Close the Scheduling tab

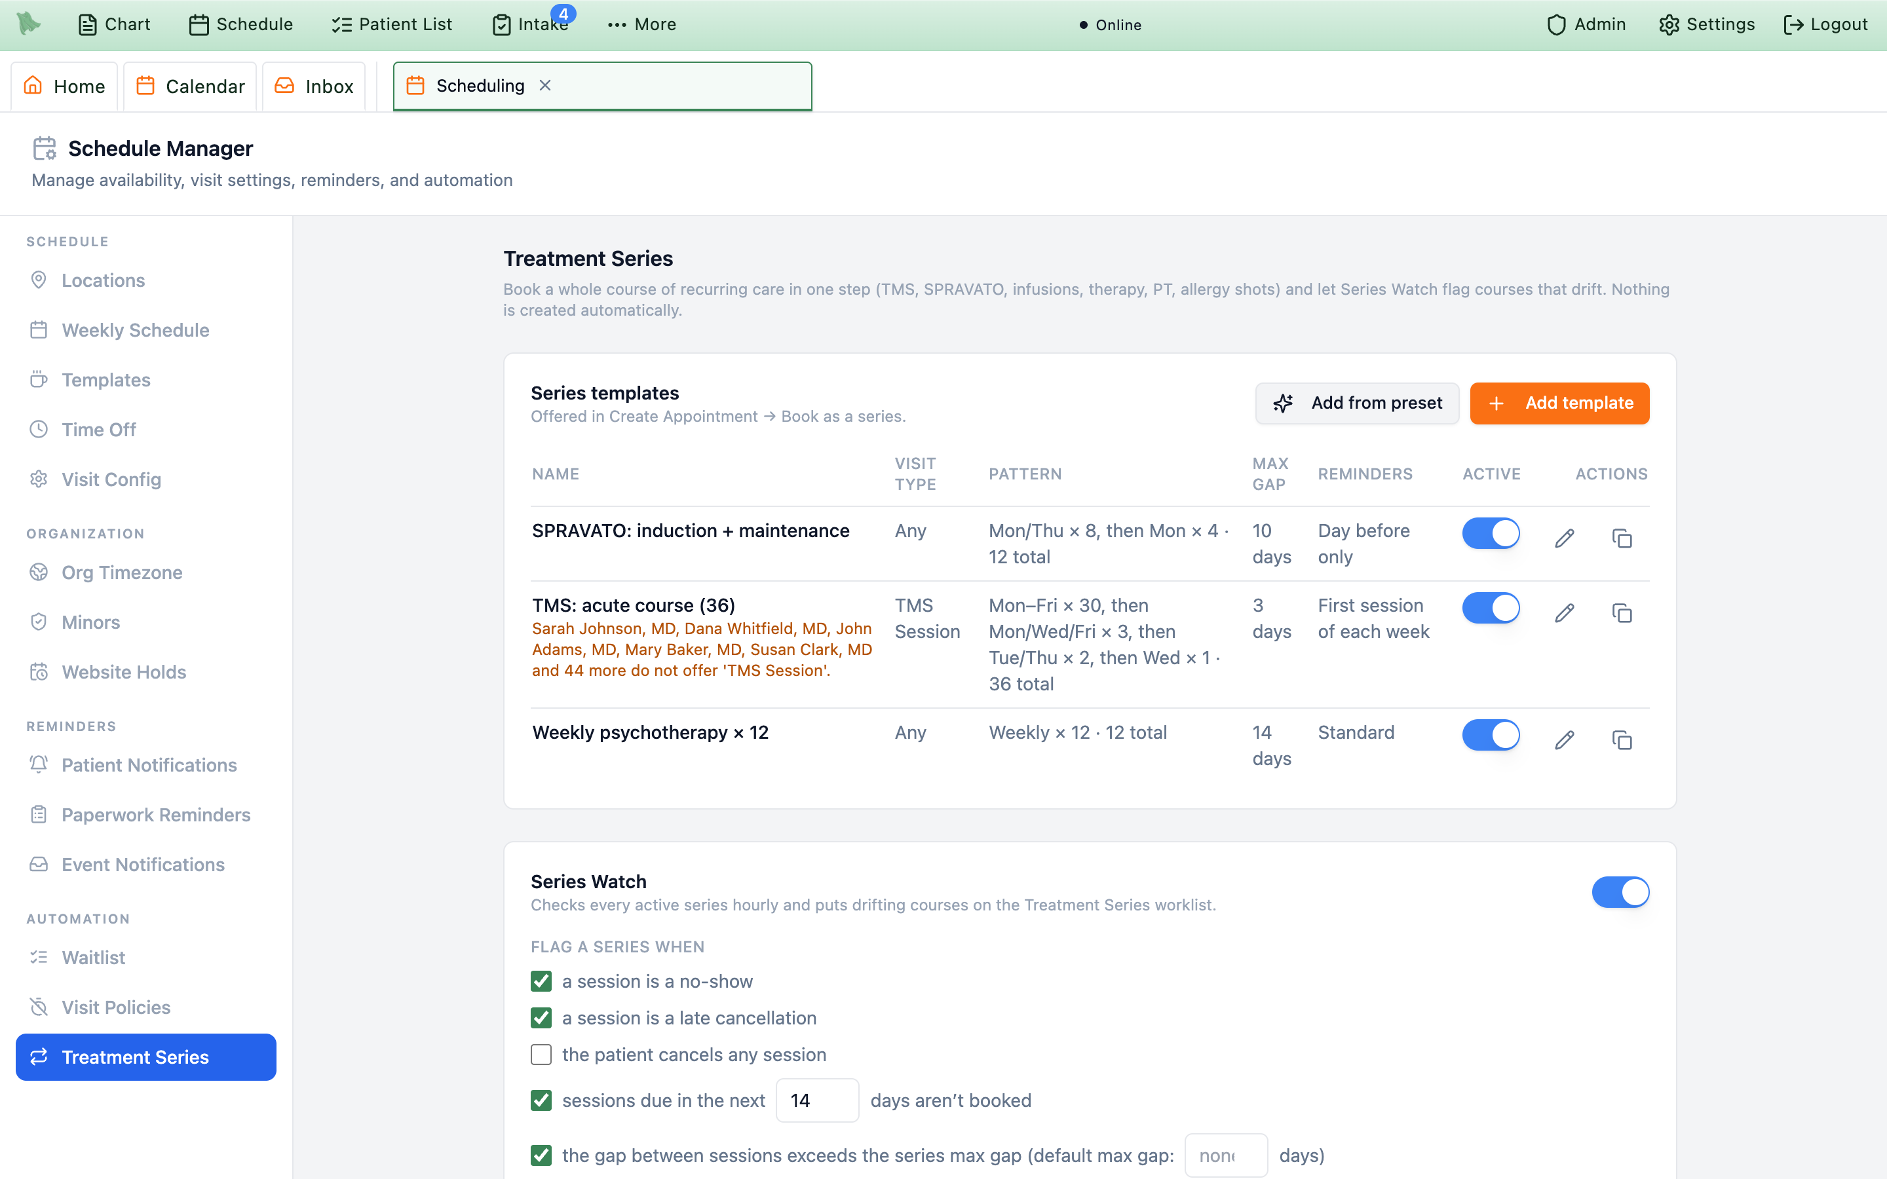545,85
